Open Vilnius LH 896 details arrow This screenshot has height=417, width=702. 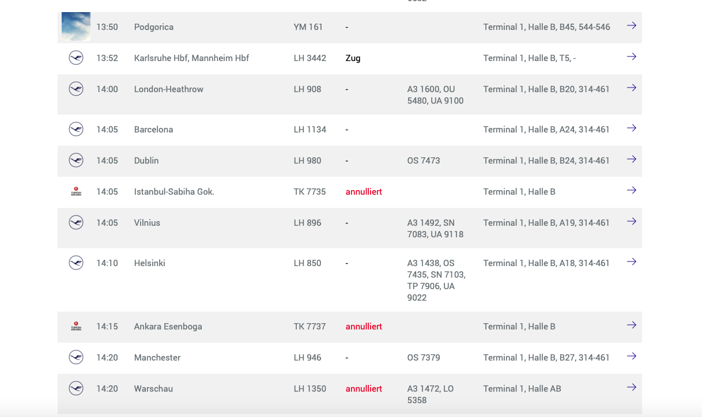point(632,222)
